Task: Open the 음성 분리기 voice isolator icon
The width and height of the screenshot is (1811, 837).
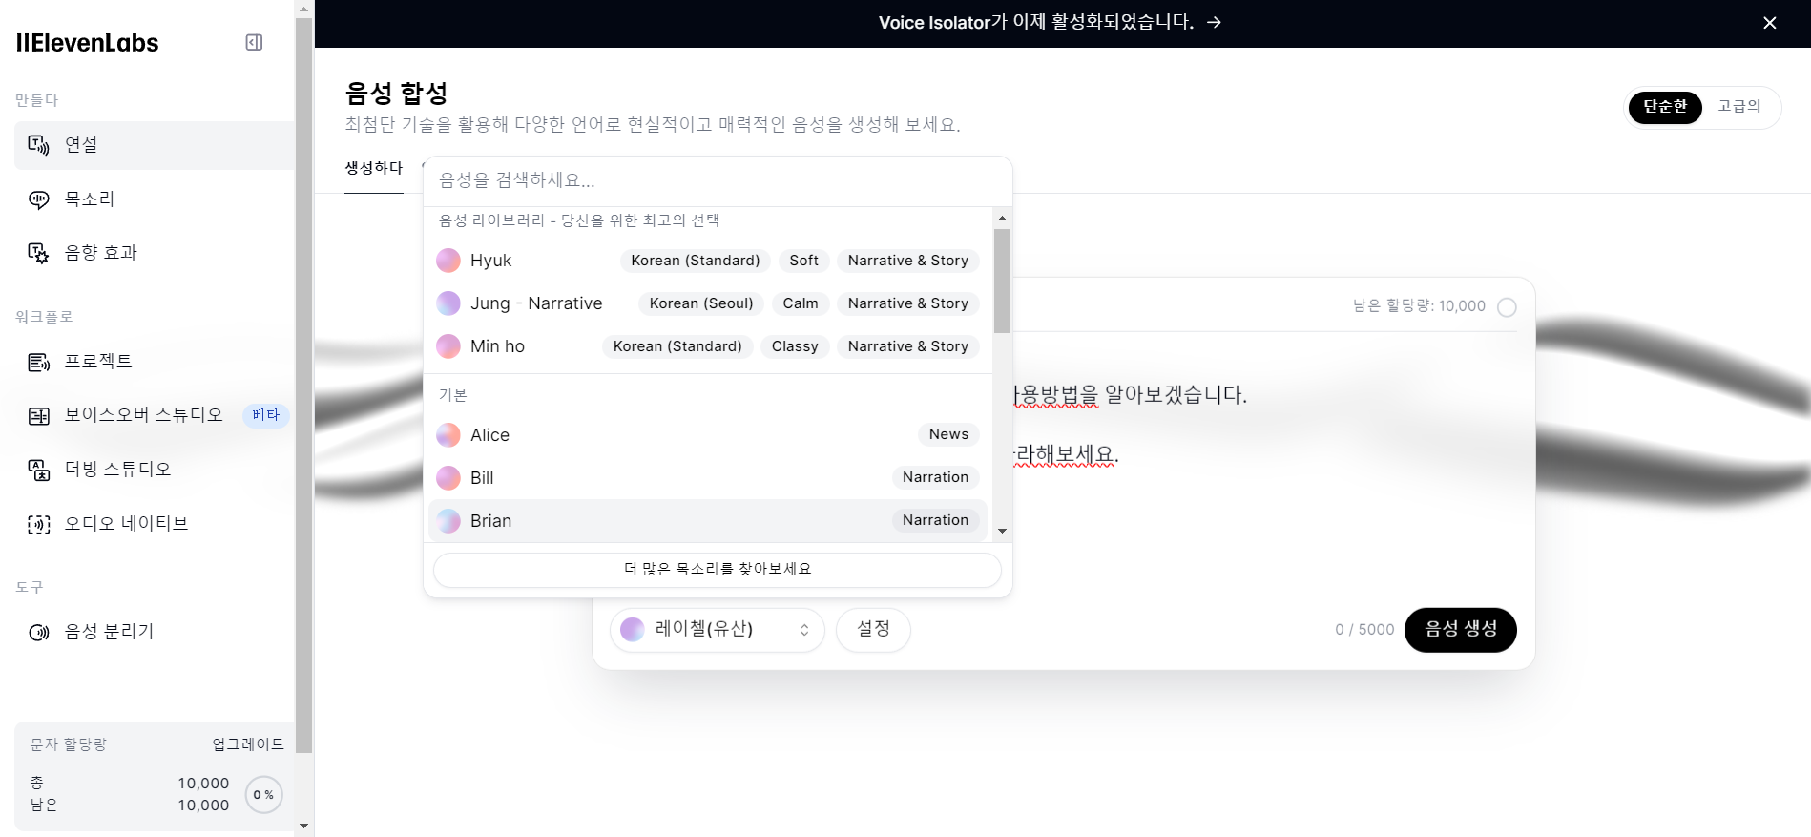Action: 38,632
